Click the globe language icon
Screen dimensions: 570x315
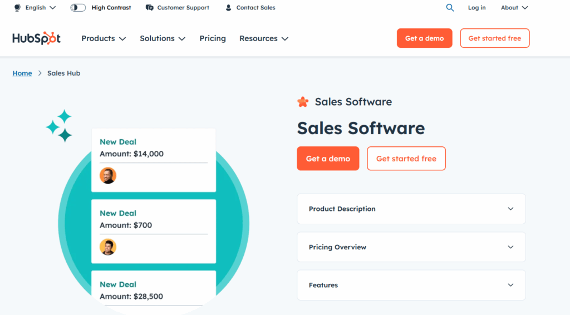coord(17,8)
